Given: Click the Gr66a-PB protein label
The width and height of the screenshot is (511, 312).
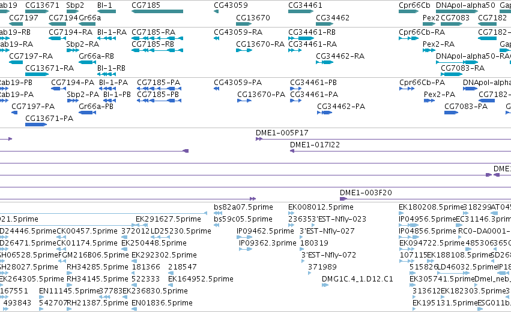Looking at the screenshot, I should pos(96,107).
